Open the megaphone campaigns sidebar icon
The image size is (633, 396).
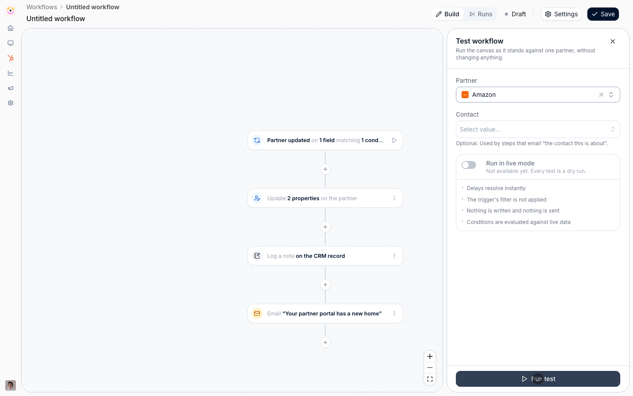[11, 88]
